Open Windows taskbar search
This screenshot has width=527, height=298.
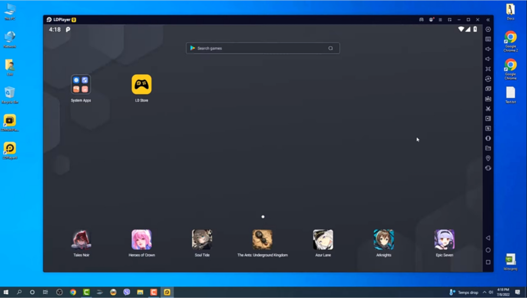pos(19,292)
